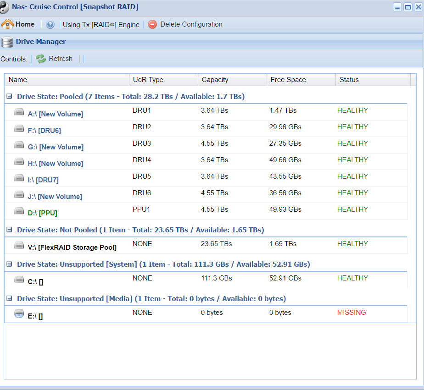The height and width of the screenshot is (390, 424).
Task: Select V:\ [FlexRAID Storage Pool] name
Action: (72, 247)
